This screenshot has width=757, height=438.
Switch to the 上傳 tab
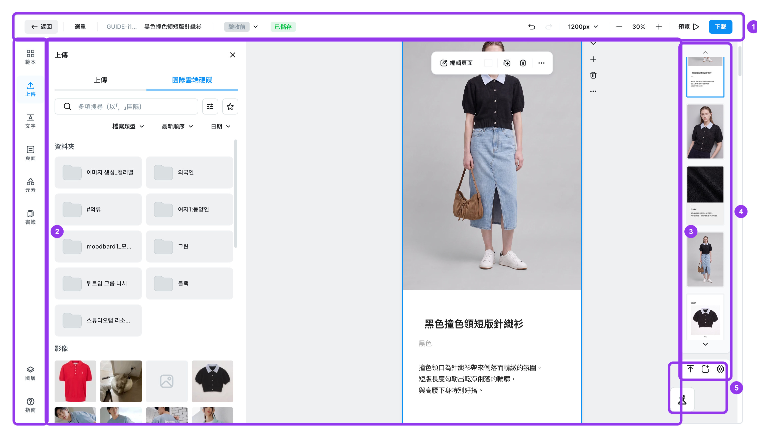point(100,80)
